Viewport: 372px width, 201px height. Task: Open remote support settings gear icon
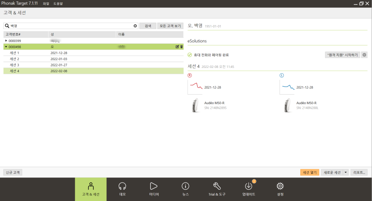(x=364, y=55)
